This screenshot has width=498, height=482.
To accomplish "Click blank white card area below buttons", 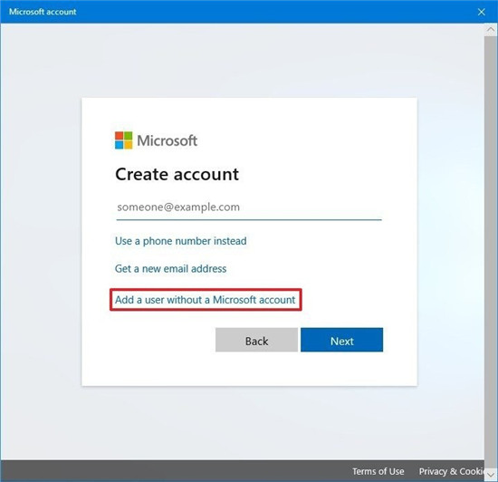I will 249,369.
